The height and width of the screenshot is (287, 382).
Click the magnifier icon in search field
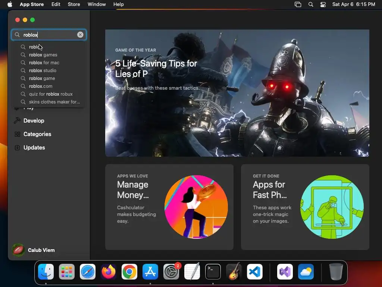(17, 35)
